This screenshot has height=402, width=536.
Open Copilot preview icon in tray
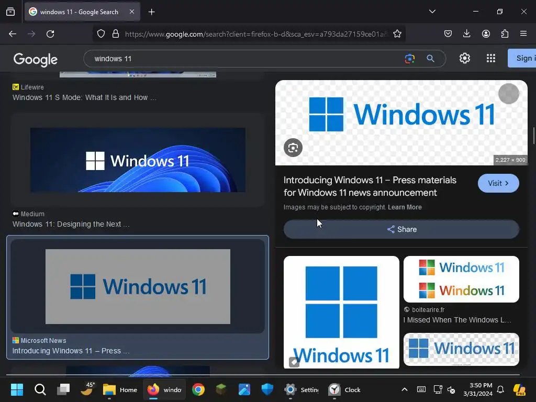click(519, 389)
